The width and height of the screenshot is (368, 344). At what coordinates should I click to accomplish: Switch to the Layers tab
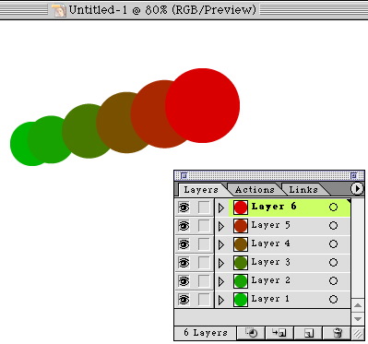(201, 190)
